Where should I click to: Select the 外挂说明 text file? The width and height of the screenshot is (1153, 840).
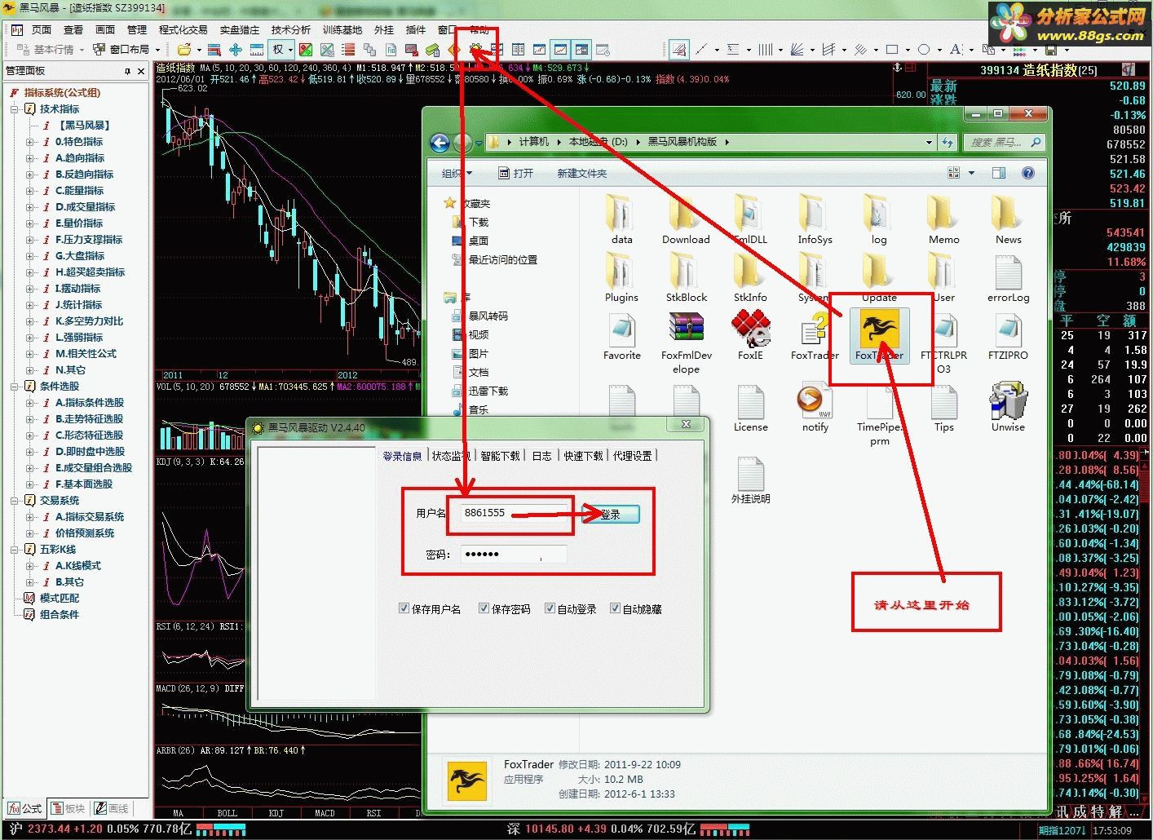(x=750, y=480)
